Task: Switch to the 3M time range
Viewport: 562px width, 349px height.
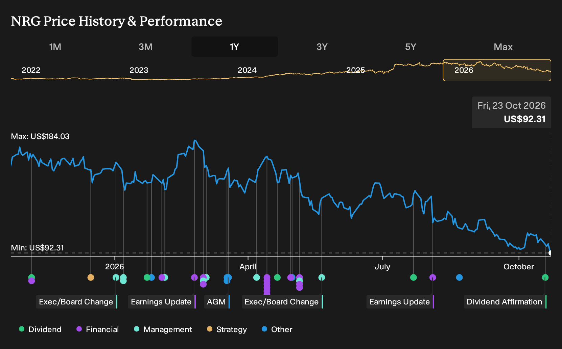Action: [145, 47]
